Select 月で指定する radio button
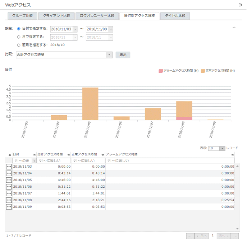Viewport: 247px width, 240px height. coord(19,37)
